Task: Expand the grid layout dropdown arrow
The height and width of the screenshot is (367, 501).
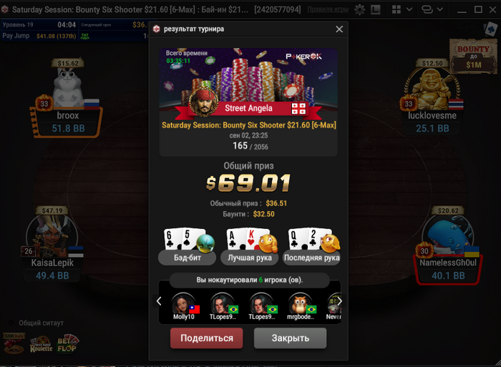Action: pyautogui.click(x=409, y=9)
